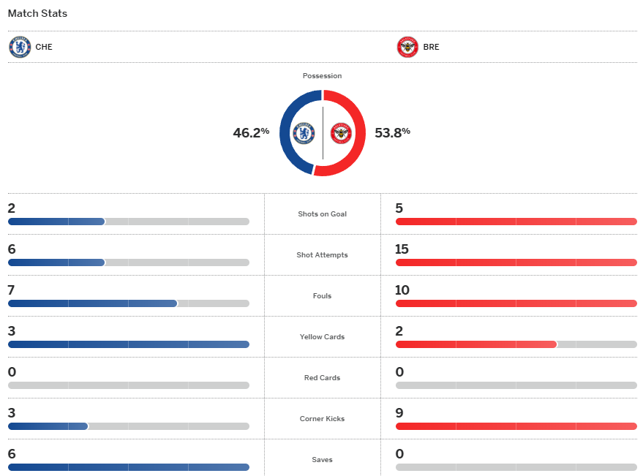
Task: Click the Shots on Goal stat label
Action: pos(322,214)
